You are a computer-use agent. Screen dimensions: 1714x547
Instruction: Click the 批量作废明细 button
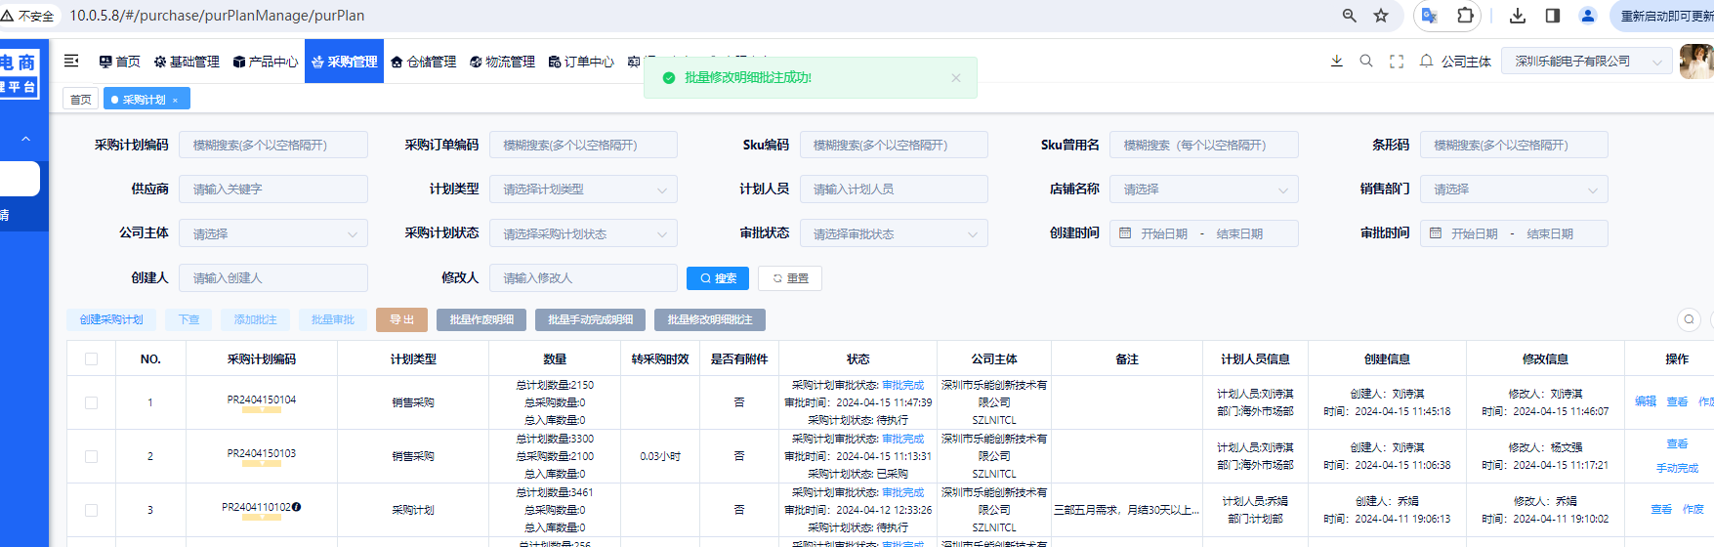(x=481, y=319)
